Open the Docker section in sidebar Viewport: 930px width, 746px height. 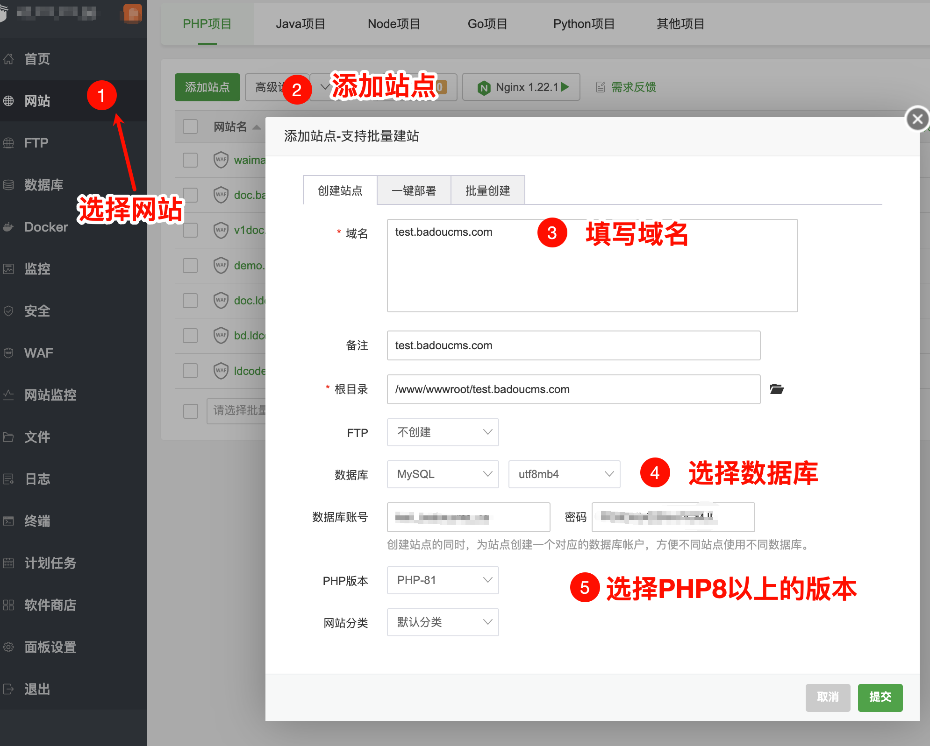tap(45, 227)
